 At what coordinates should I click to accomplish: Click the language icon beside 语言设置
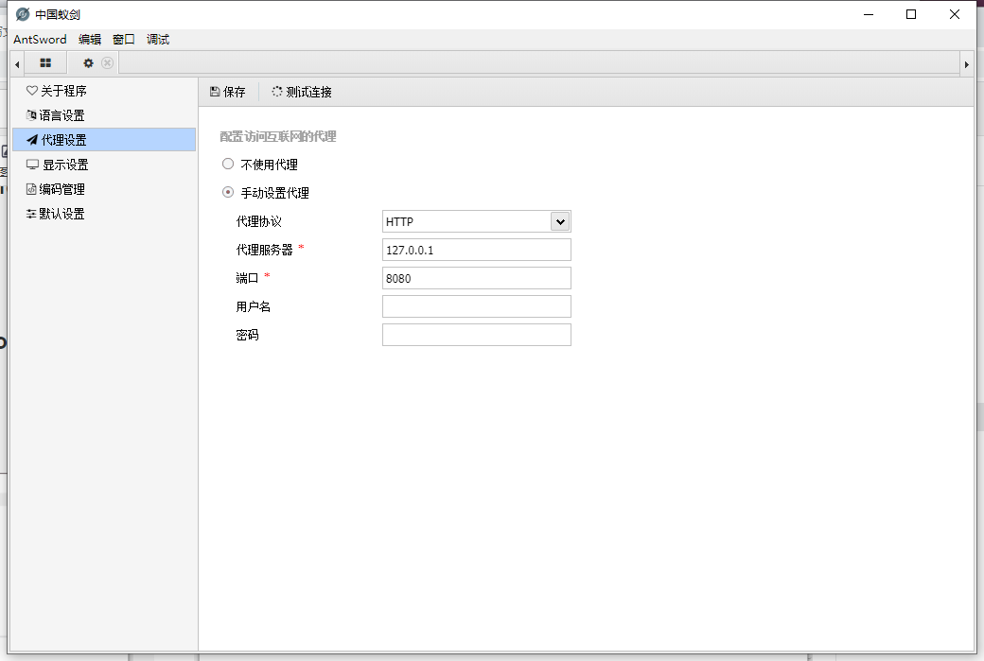(x=31, y=114)
